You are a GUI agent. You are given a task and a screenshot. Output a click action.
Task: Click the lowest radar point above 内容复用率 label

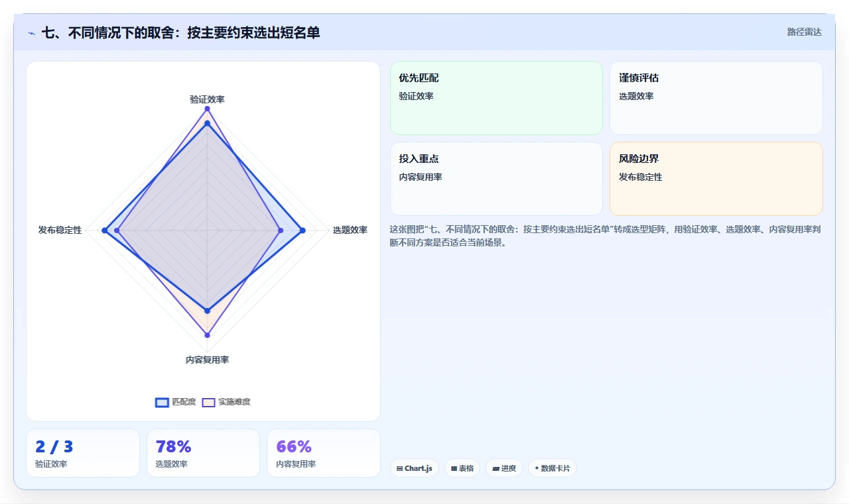click(207, 334)
